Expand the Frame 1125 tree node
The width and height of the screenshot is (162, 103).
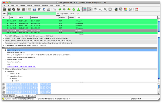pyautogui.click(x=3, y=36)
